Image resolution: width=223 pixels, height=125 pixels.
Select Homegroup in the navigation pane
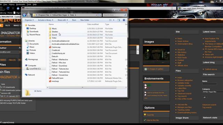point(33,59)
